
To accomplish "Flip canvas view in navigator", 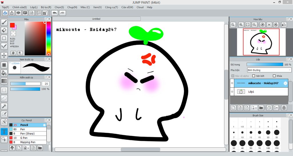I will [284, 25].
